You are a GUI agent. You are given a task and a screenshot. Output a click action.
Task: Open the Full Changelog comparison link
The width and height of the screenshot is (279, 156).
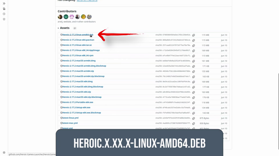click(87, 1)
